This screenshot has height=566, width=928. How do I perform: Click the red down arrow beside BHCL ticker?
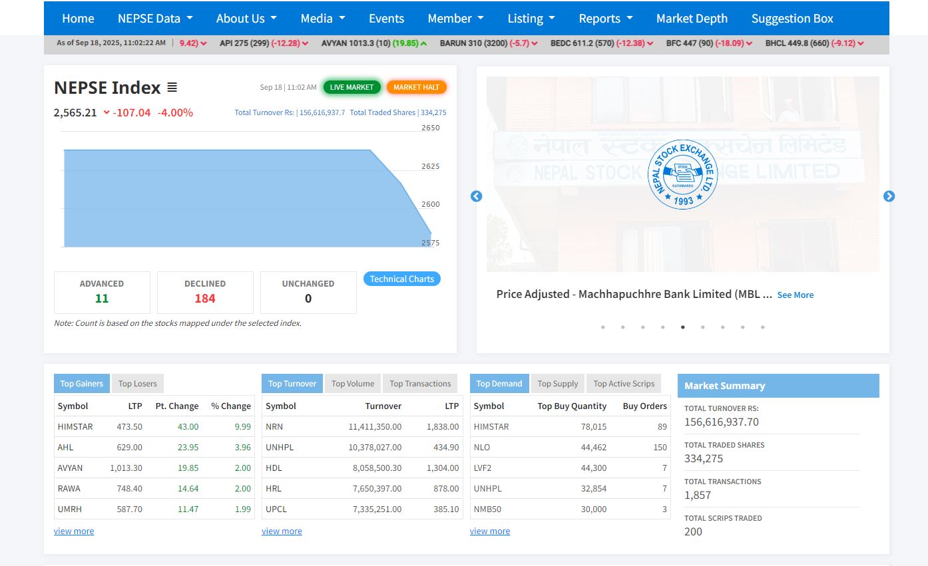coord(861,43)
